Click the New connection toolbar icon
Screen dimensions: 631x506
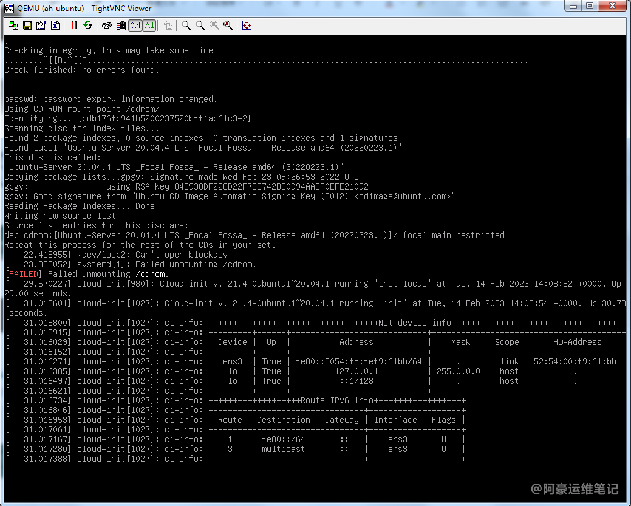14,26
